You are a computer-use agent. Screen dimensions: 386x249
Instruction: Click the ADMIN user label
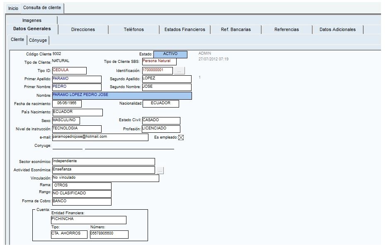(x=204, y=53)
